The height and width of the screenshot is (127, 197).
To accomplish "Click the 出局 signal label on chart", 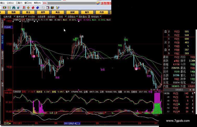I will [82, 37].
